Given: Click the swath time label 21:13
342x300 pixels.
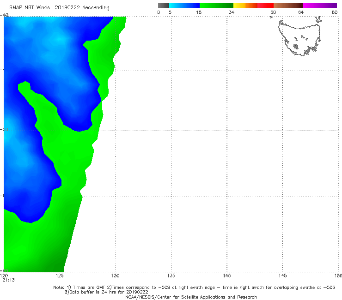Looking at the screenshot, I should (8, 280).
